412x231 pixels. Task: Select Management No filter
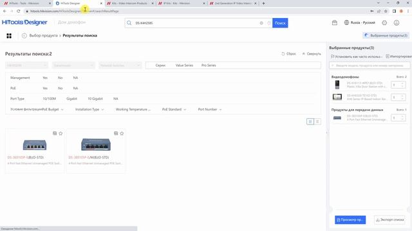click(x=60, y=78)
